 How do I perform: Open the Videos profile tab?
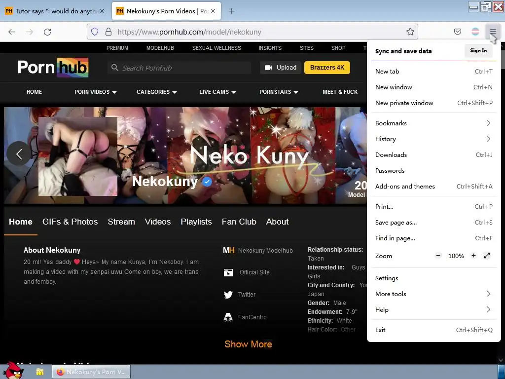(x=158, y=222)
